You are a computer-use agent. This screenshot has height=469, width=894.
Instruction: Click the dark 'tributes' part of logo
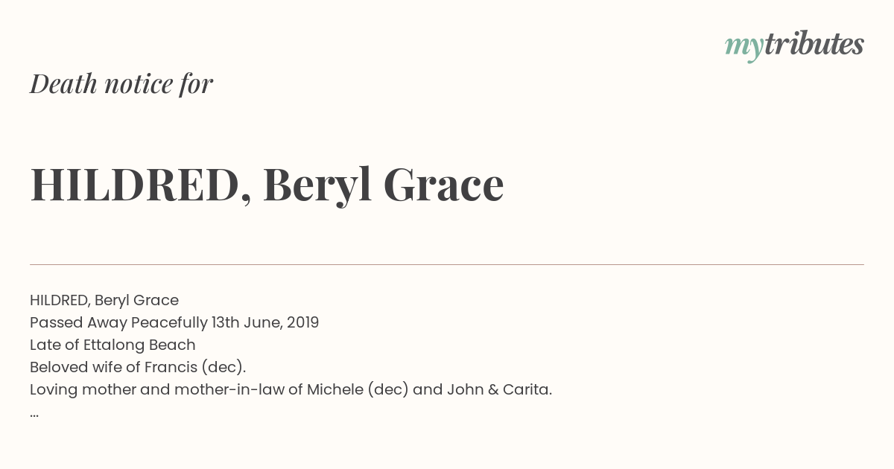tap(814, 44)
